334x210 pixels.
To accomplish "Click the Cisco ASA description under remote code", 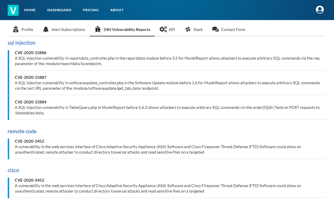I will pyautogui.click(x=158, y=150).
